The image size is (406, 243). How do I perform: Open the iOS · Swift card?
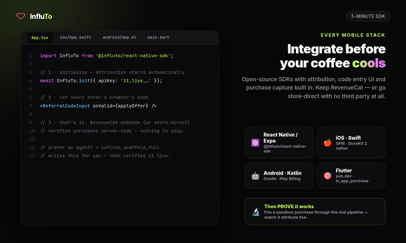click(x=351, y=143)
